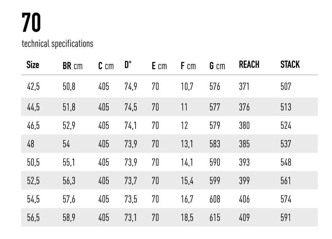Click the Size column header
Viewport: 332px width, 239px height.
click(x=33, y=65)
